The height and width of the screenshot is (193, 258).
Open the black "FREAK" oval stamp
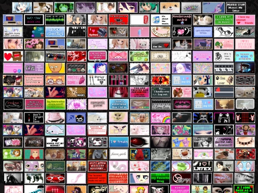(13, 104)
